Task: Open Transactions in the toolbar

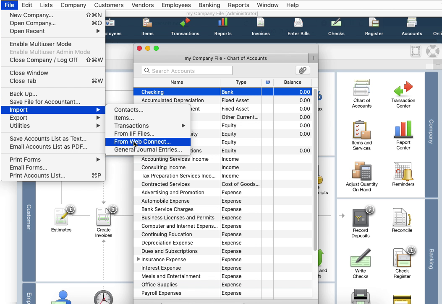Action: 185,27
